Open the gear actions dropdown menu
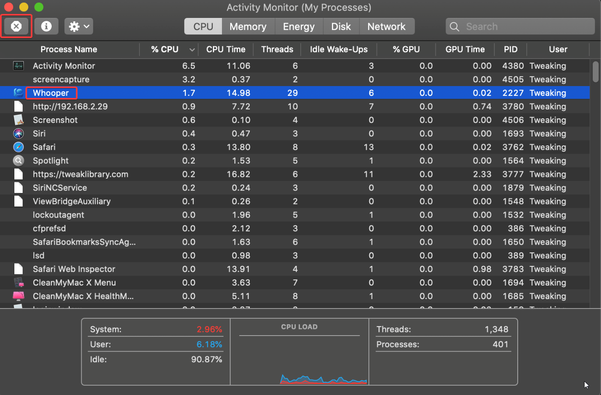The height and width of the screenshot is (395, 601). (x=79, y=27)
